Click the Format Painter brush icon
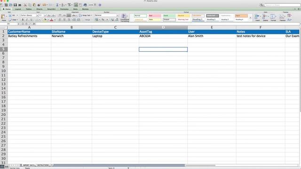The height and width of the screenshot is (169, 301). [x=39, y=5]
